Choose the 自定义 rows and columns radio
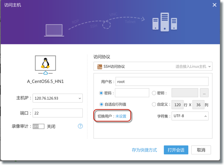Image resolution: width=224 pixels, height=165 pixels. 154,104
